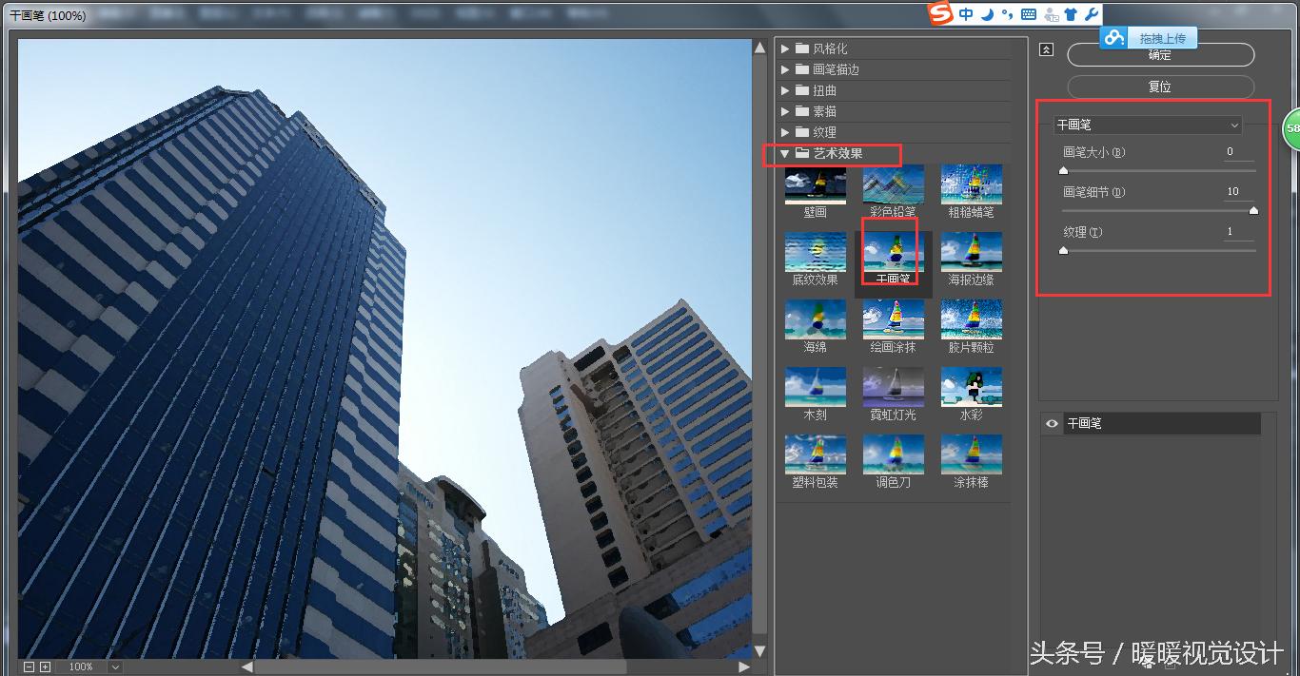Click the Sogou wrench toolbox icon
Image resolution: width=1300 pixels, height=676 pixels.
(1091, 14)
